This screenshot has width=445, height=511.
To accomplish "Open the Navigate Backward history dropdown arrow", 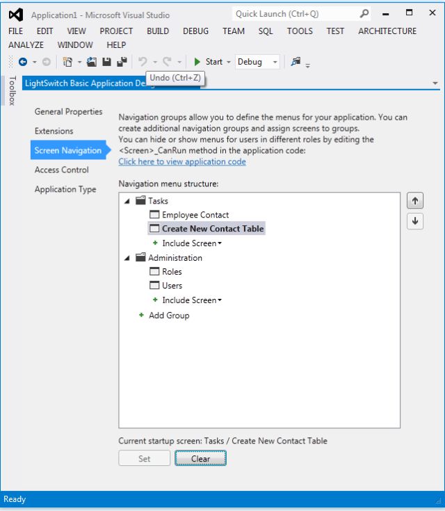I will tap(34, 62).
